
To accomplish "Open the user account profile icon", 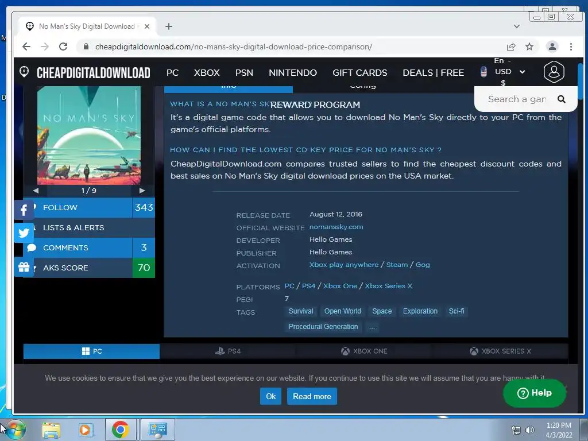I will [554, 72].
